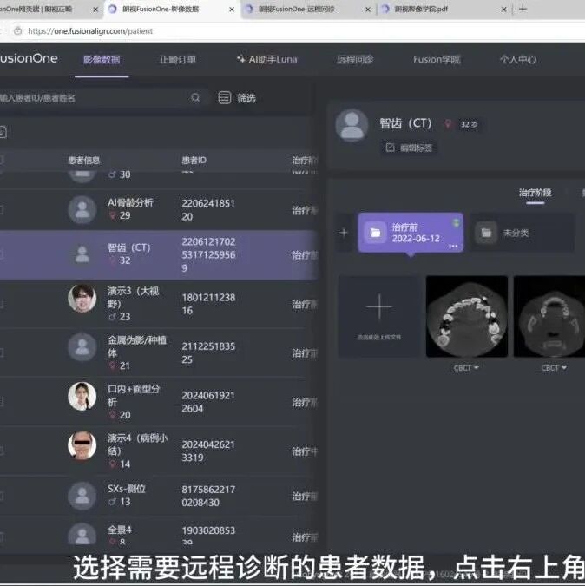The height and width of the screenshot is (586, 585).
Task: Click the plus tile to upload files
Action: pyautogui.click(x=379, y=317)
